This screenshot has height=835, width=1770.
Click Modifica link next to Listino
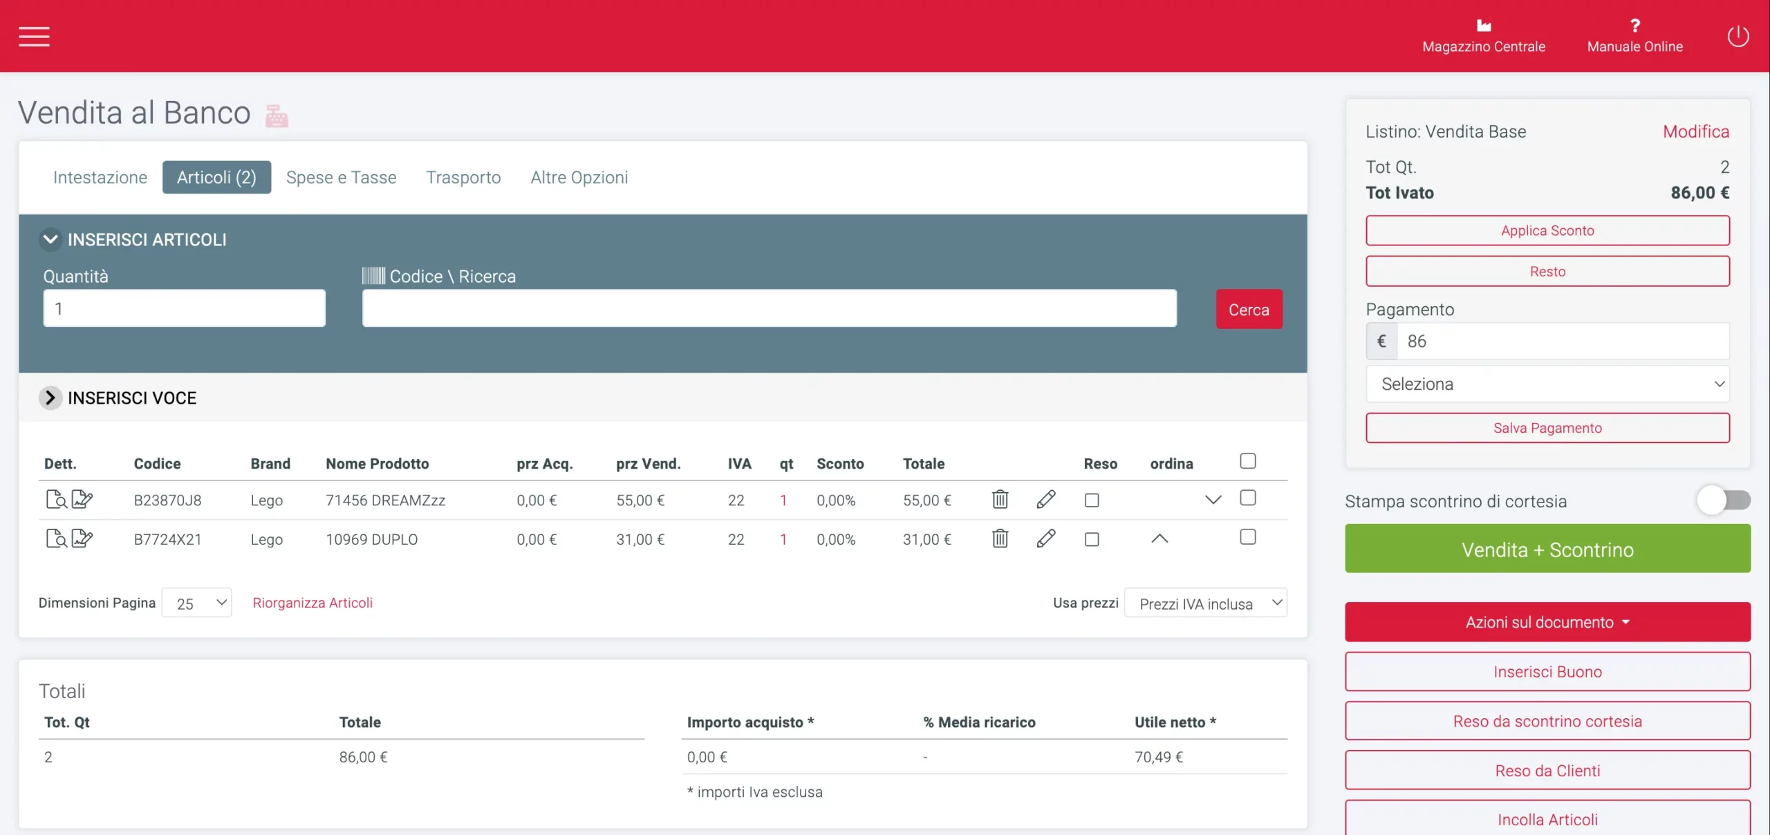point(1695,131)
